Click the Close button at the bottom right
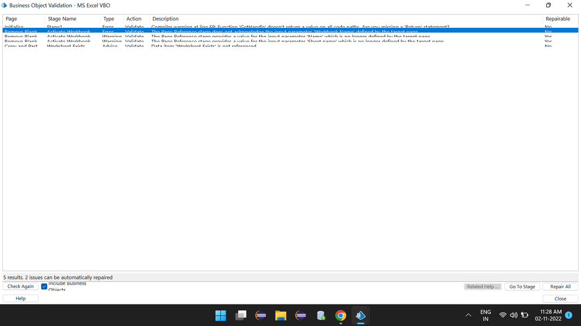Screen dimensions: 581x326 (560, 299)
